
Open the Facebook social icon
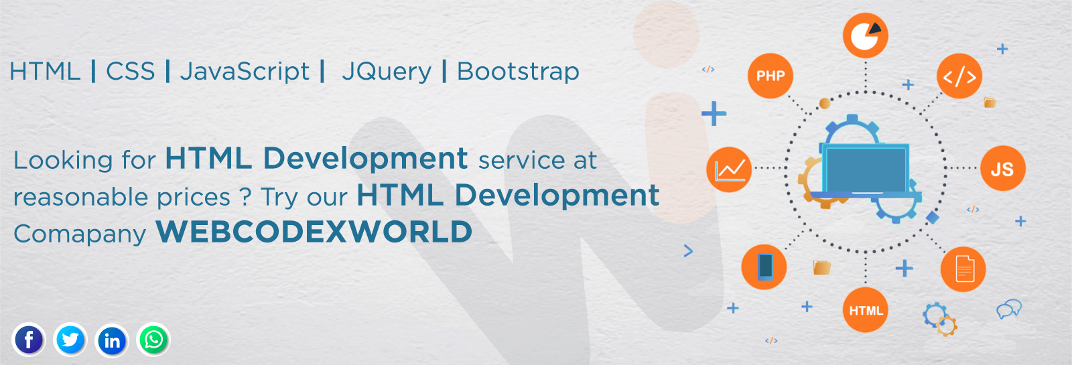[x=28, y=340]
